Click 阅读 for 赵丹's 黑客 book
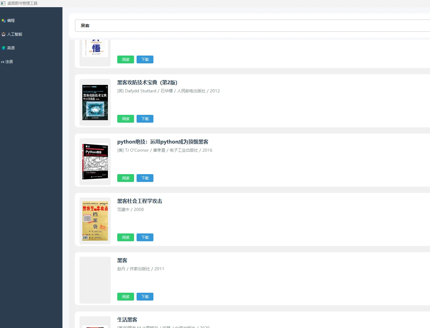 [x=126, y=297]
